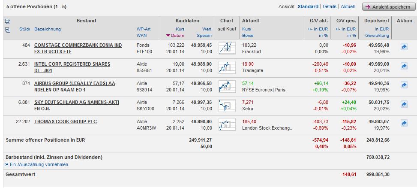
Task: Sort by the Stück column header
Action: (x=24, y=29)
